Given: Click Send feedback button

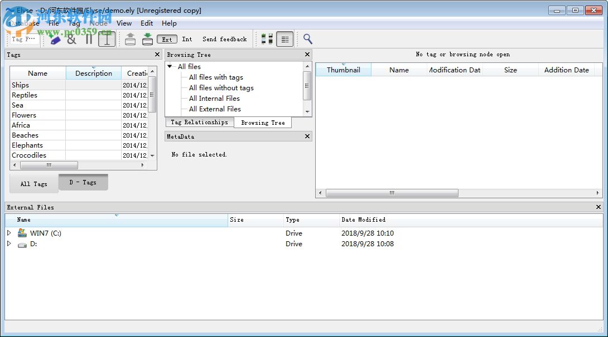Looking at the screenshot, I should pyautogui.click(x=224, y=39).
